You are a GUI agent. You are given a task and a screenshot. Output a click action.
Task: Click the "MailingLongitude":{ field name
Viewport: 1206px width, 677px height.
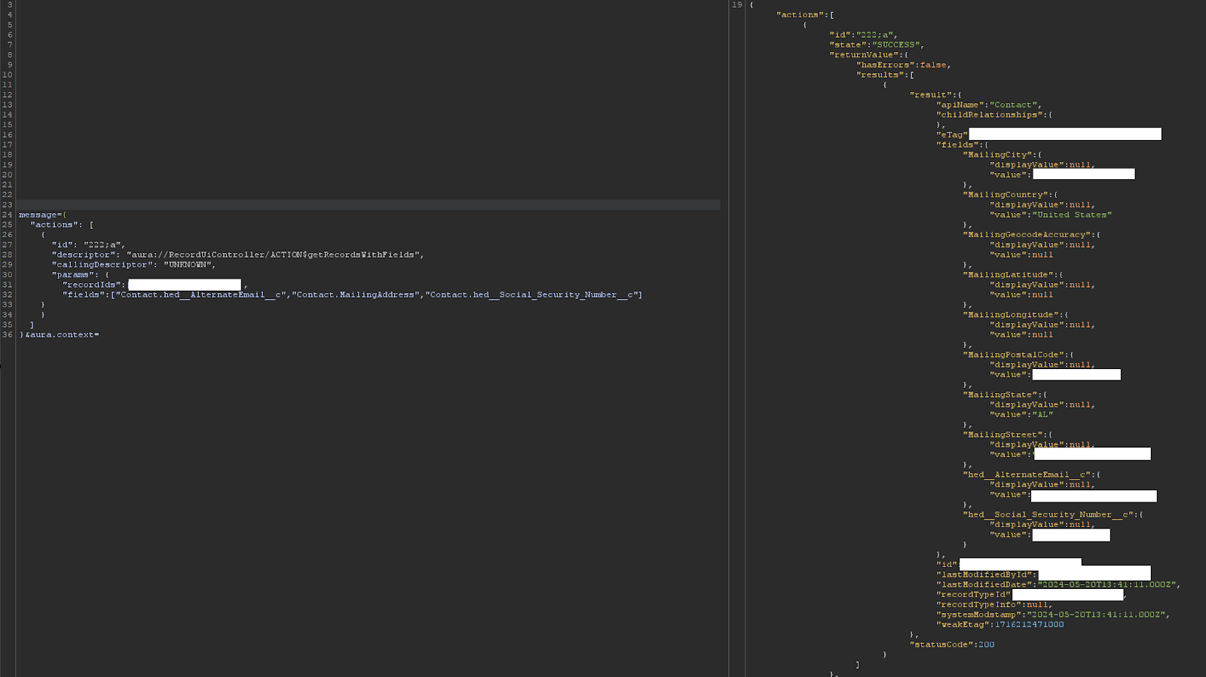(1015, 315)
